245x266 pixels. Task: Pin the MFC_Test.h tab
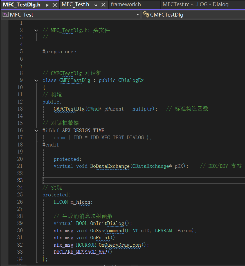coord(96,5)
